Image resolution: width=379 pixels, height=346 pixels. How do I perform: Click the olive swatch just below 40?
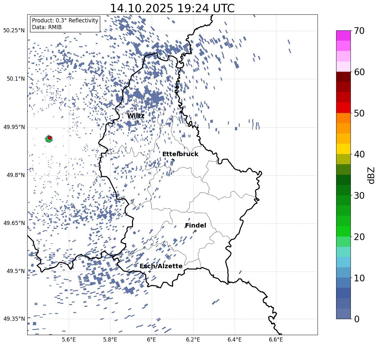[343, 159]
